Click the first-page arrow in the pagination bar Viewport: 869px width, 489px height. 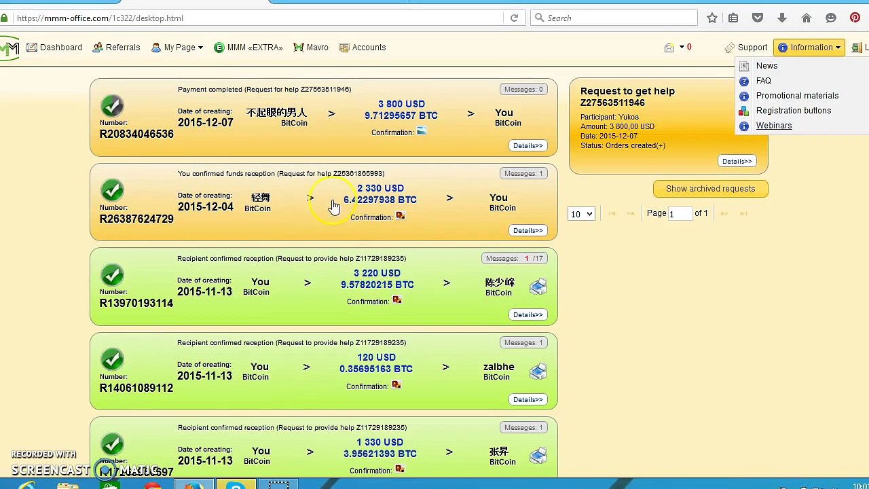[x=612, y=214]
